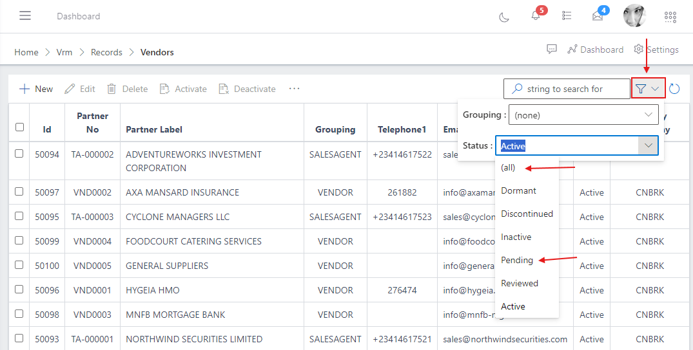Screen dimensions: 693x350
Task: Click the Edit toolbar button
Action: [80, 89]
